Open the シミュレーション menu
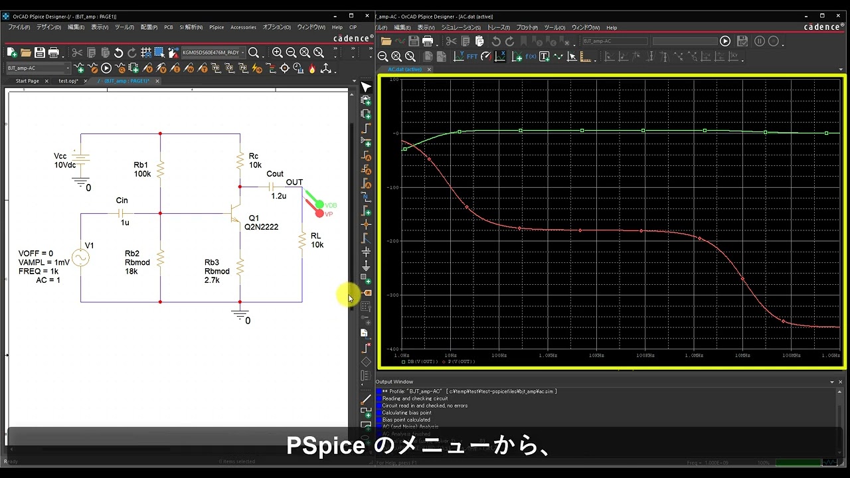Screen dimensions: 850x478 pos(461,27)
